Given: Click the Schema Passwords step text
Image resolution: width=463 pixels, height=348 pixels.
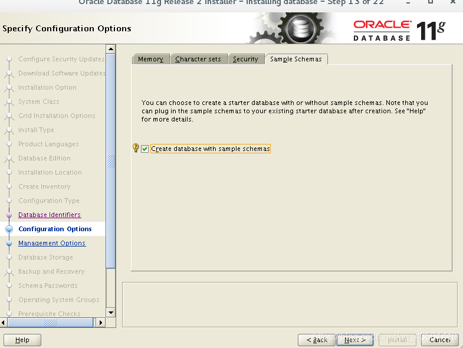Looking at the screenshot, I should 48,285.
